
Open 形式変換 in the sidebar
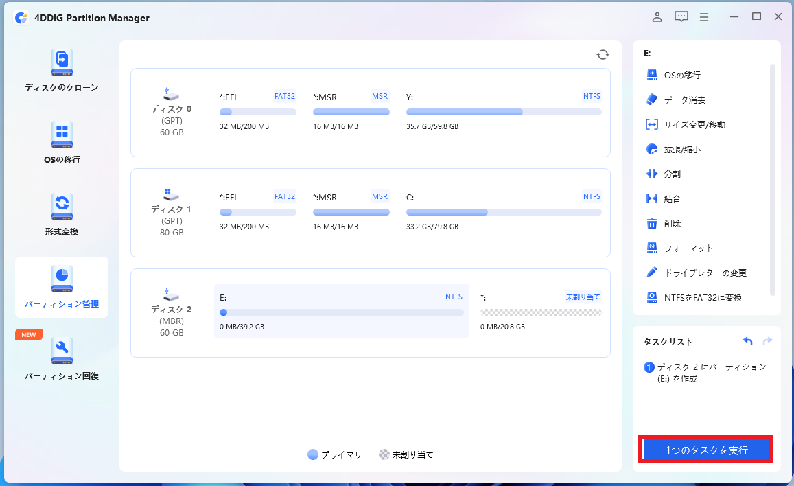coord(62,215)
